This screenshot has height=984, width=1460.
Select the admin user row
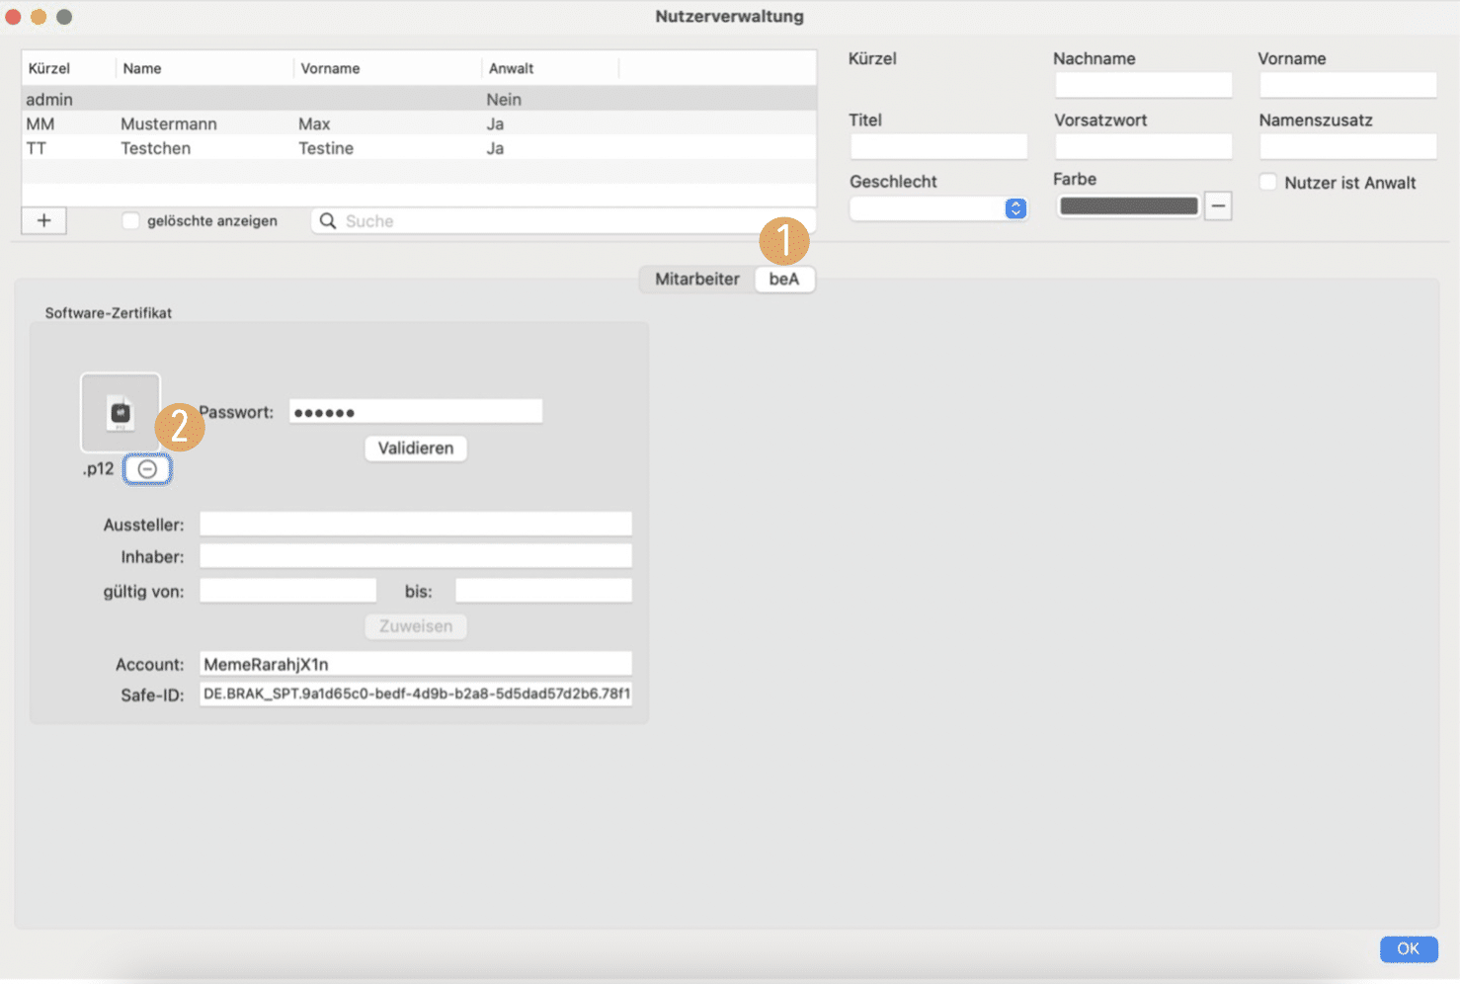[419, 99]
